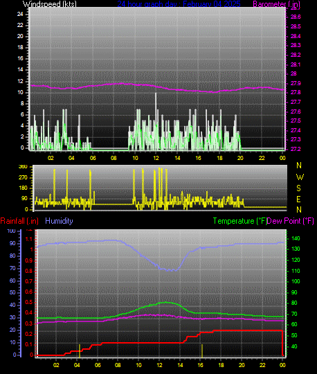This screenshot has width=317, height=374.
Task: Click the magenta 'Dew Point (°F)' label
Action: click(x=290, y=221)
